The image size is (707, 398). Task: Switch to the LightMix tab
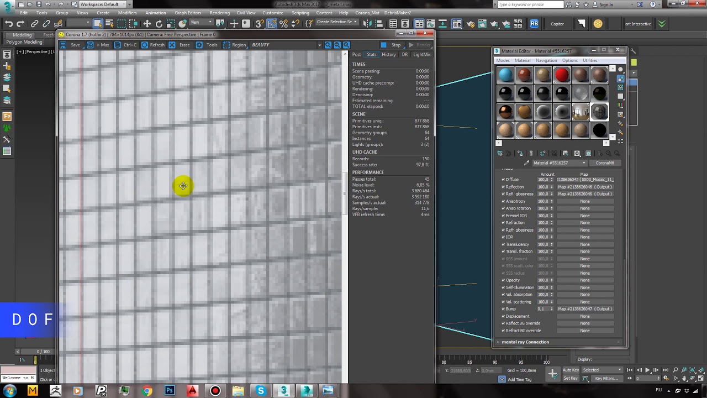coord(421,55)
